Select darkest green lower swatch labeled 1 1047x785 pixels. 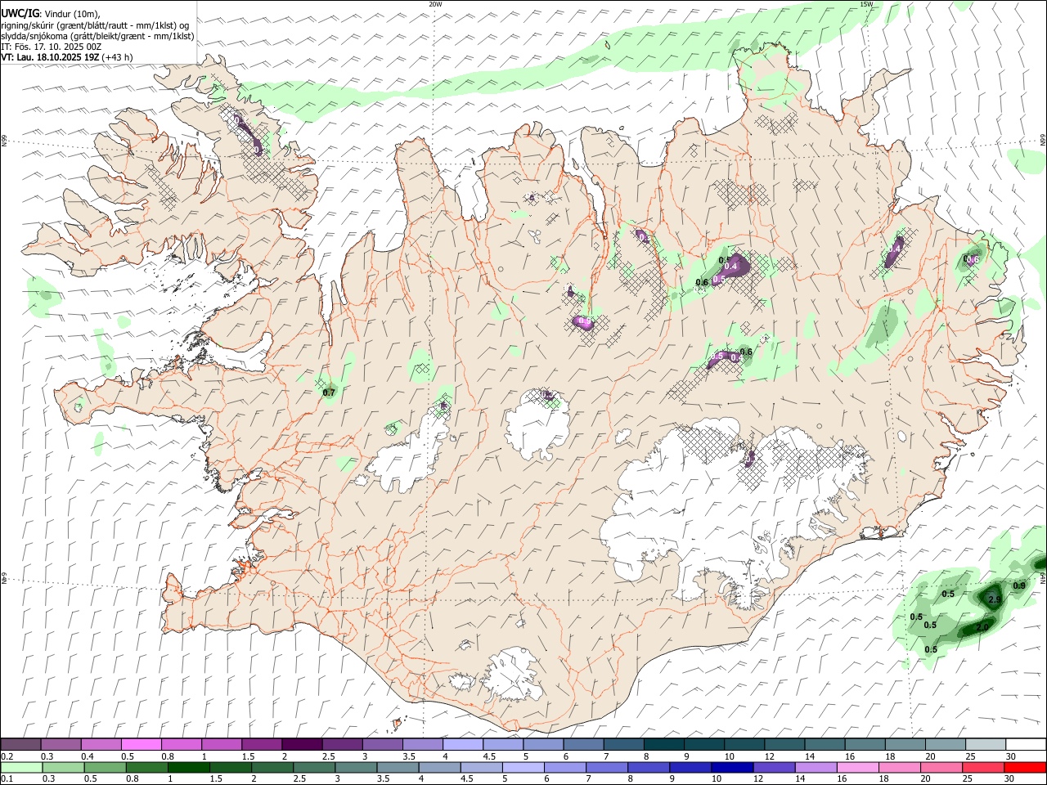[x=189, y=767]
